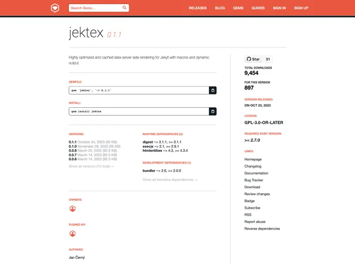The width and height of the screenshot is (355, 264).
Task: Go to Sign In
Action: [x=279, y=8]
